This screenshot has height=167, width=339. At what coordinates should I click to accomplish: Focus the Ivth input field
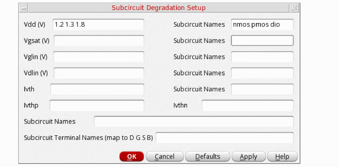coord(97,89)
